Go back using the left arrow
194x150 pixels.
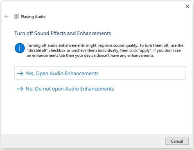(x=6, y=16)
